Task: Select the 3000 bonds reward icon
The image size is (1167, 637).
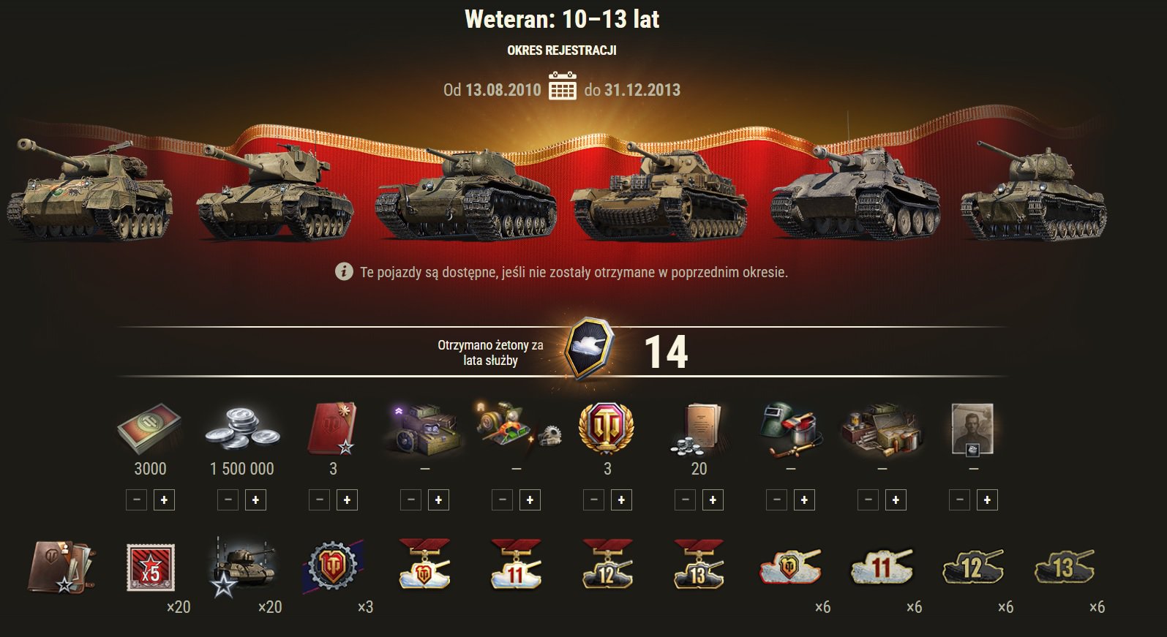Action: pos(150,429)
